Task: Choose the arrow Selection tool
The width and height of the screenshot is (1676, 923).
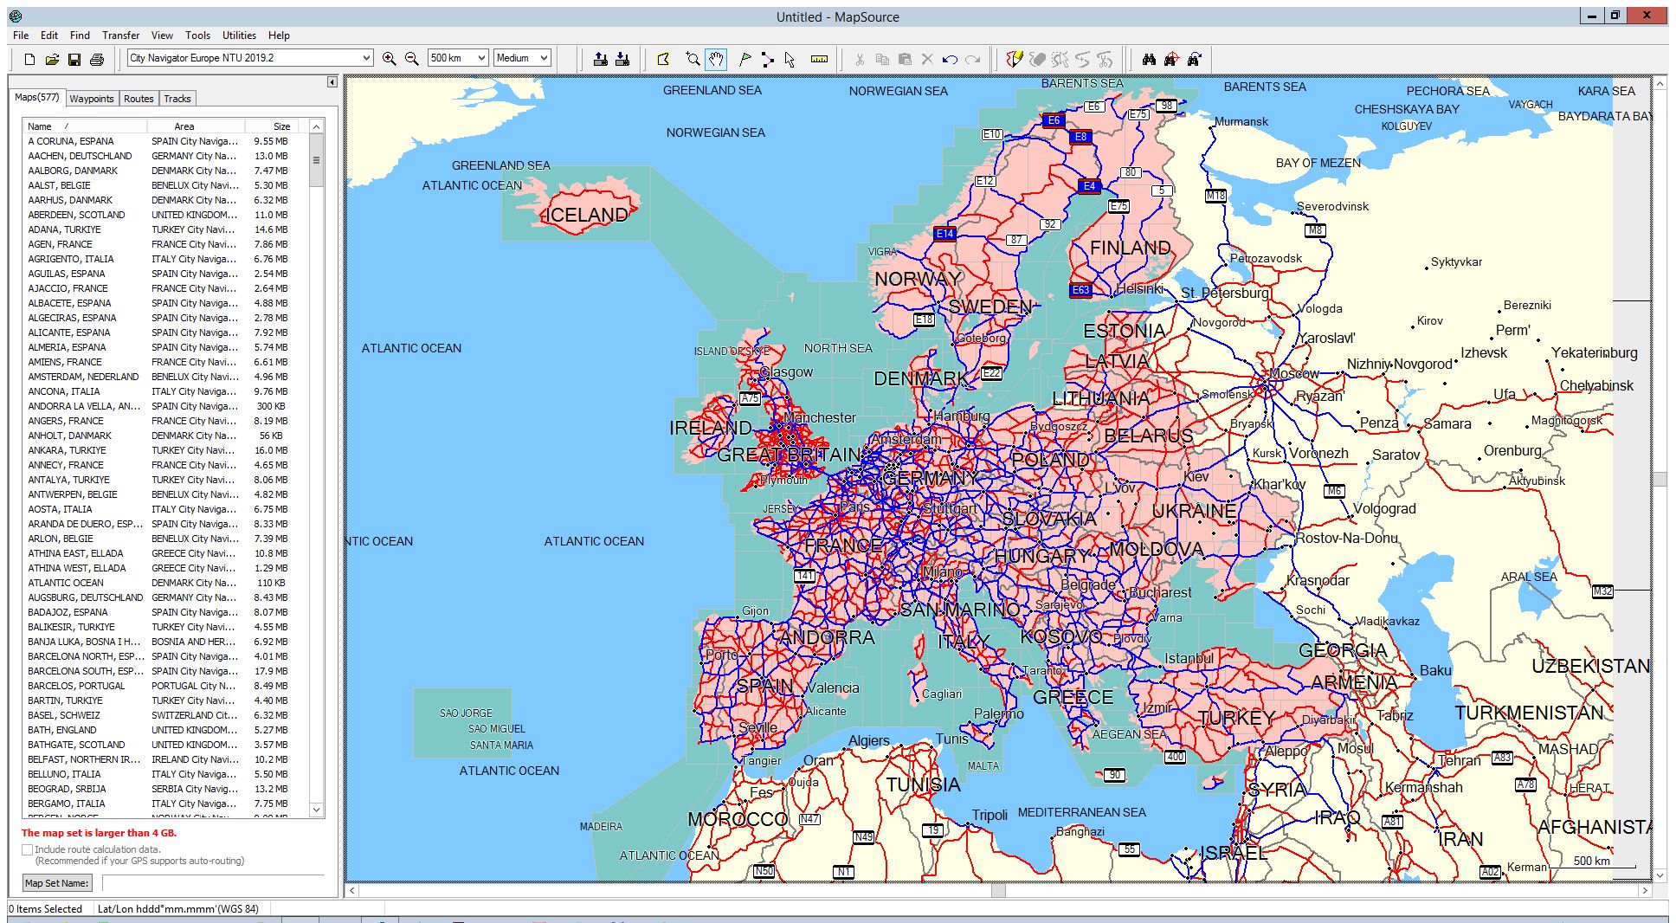Action: click(x=790, y=59)
